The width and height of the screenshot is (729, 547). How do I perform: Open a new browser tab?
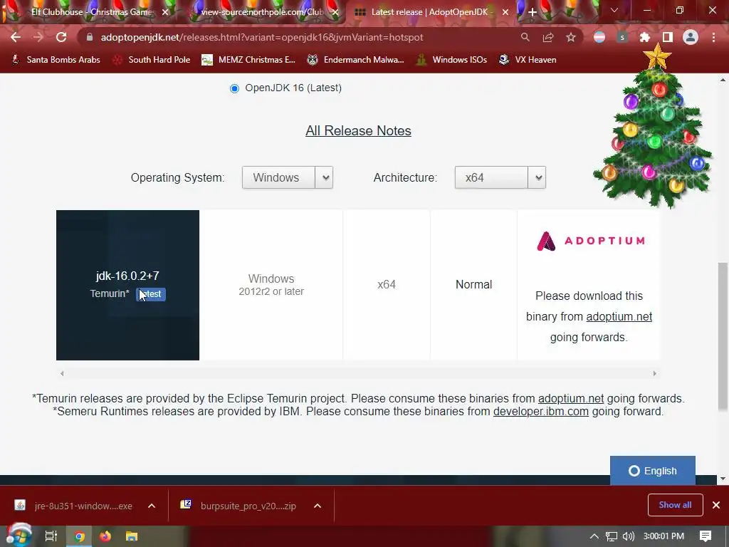coord(533,12)
